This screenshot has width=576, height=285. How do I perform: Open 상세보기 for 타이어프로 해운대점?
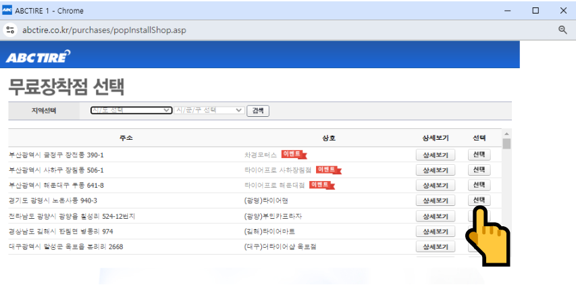[x=436, y=185]
